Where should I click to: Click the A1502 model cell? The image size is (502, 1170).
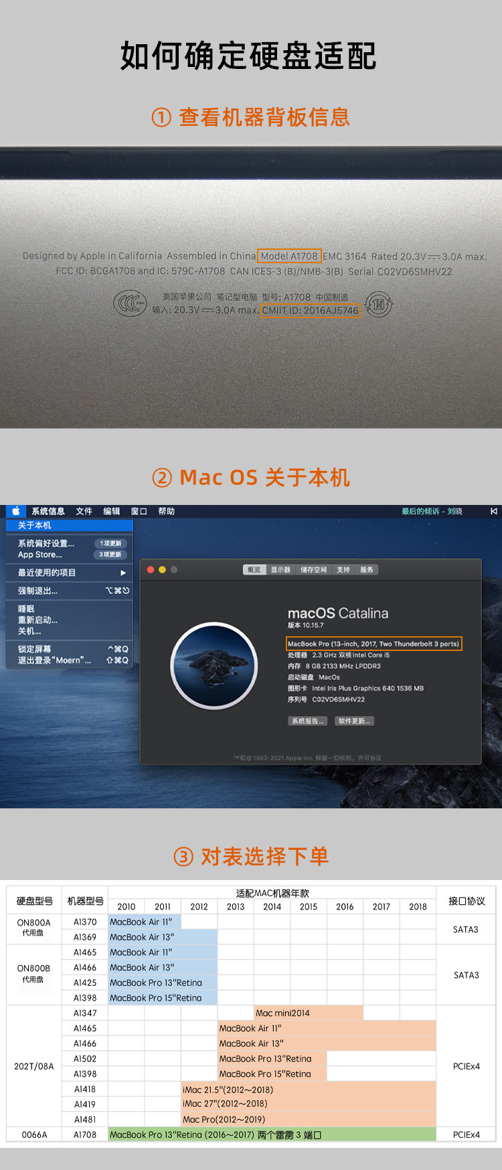click(85, 1059)
